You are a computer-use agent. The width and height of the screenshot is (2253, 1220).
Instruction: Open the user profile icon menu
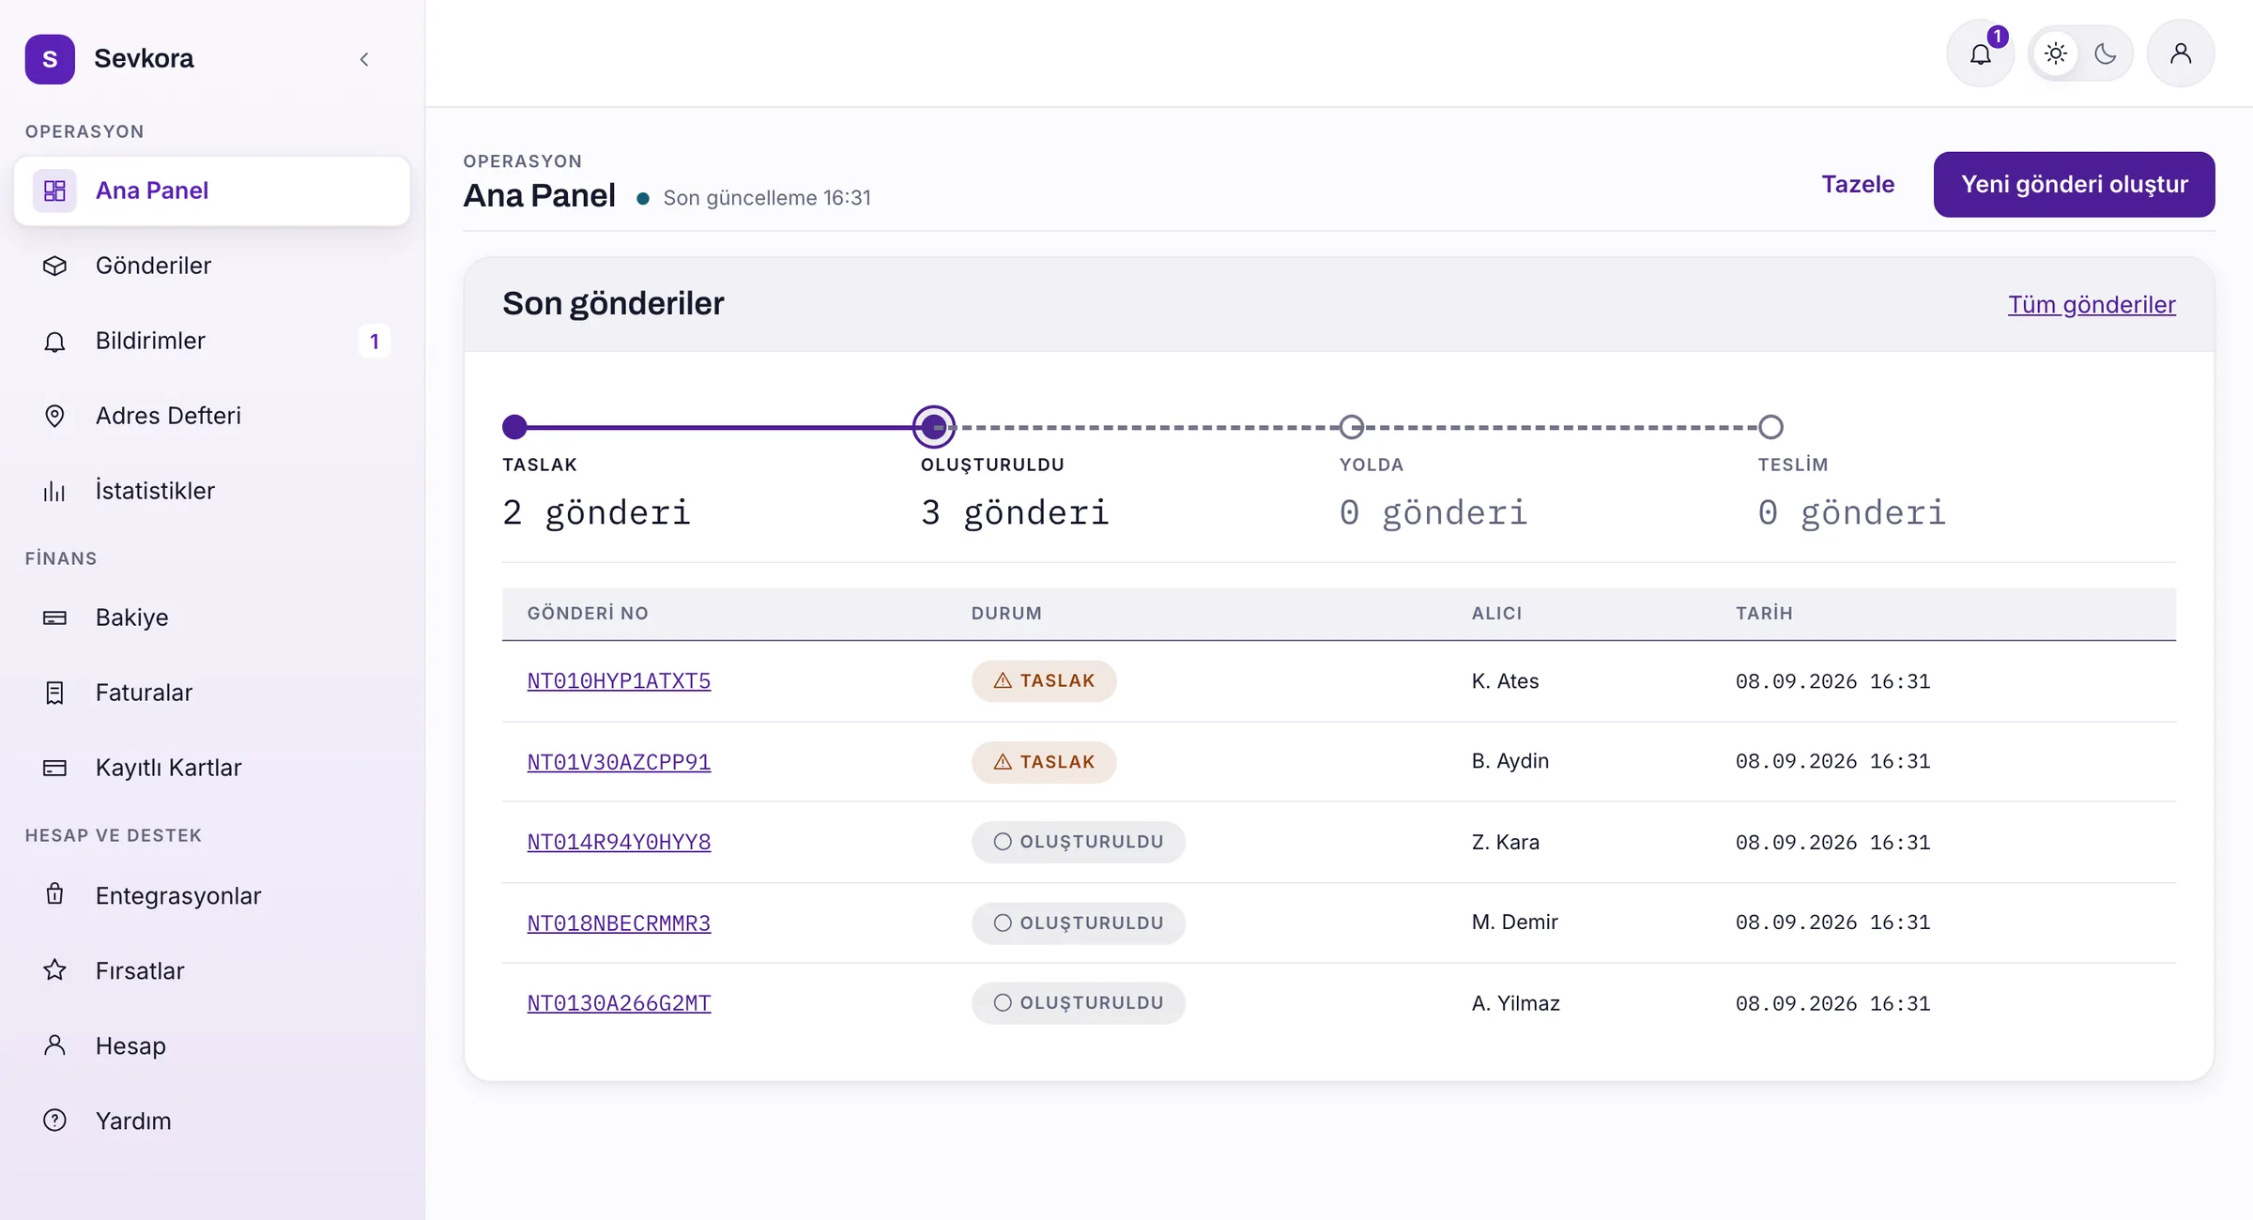pos(2181,53)
